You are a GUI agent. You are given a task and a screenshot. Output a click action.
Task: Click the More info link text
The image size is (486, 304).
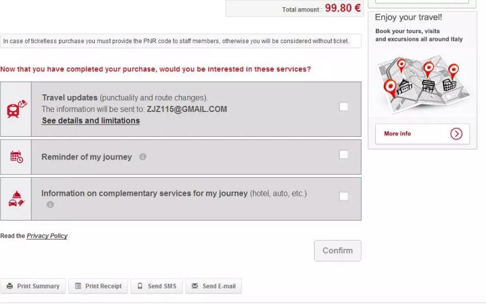[397, 134]
